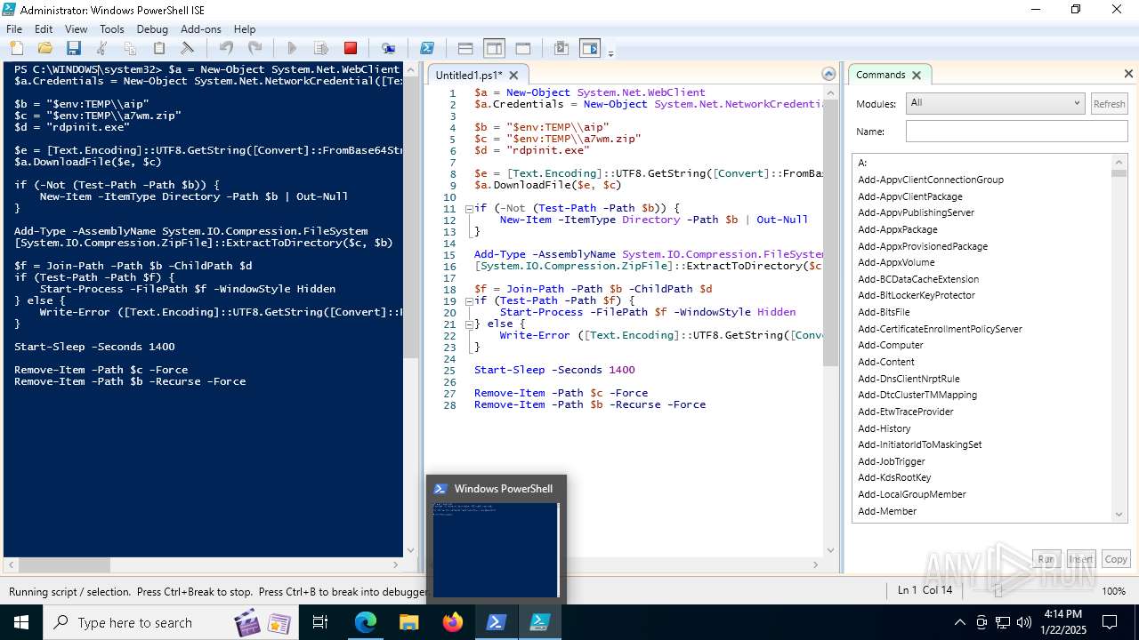Click the Open script folder icon

44,48
